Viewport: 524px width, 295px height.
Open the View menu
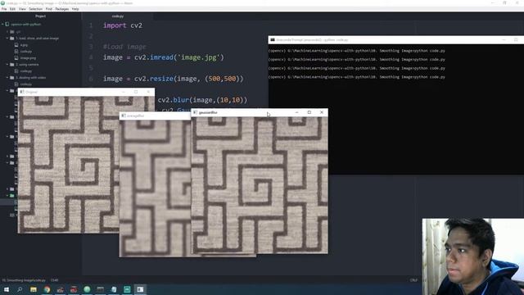pos(22,9)
